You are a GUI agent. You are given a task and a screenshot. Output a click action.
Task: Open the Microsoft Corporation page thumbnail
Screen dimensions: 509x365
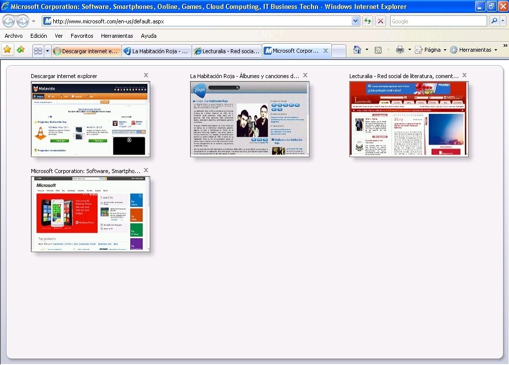(91, 214)
